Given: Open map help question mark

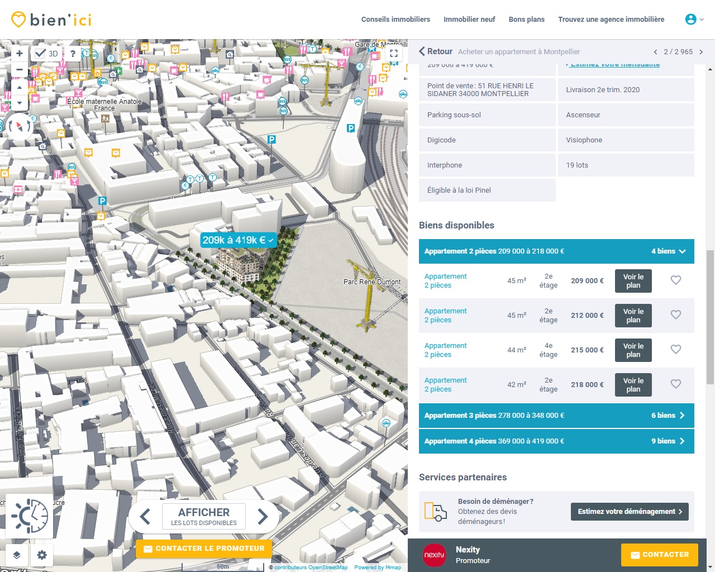Looking at the screenshot, I should tap(73, 54).
